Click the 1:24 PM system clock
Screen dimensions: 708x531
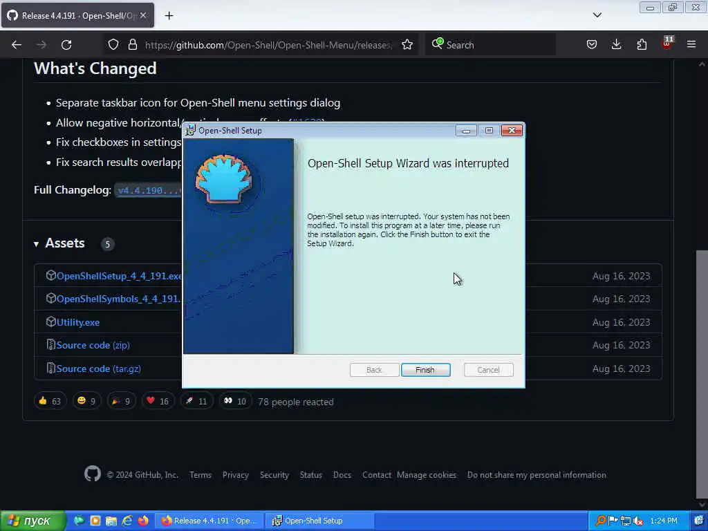pos(664,521)
